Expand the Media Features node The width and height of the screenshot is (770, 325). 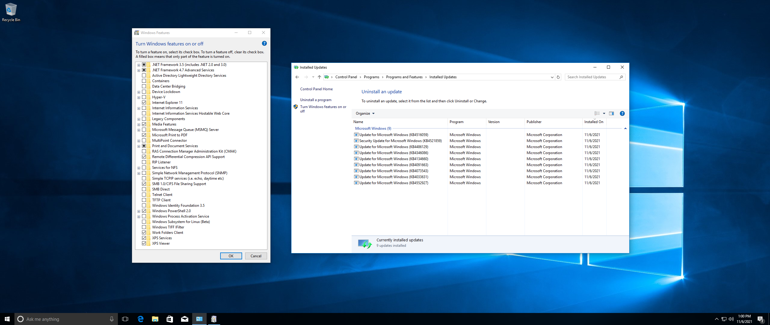(139, 125)
